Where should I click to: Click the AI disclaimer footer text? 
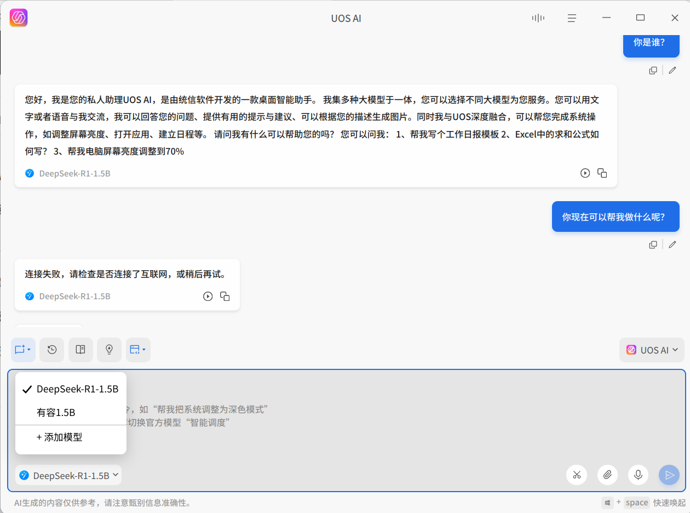point(102,503)
